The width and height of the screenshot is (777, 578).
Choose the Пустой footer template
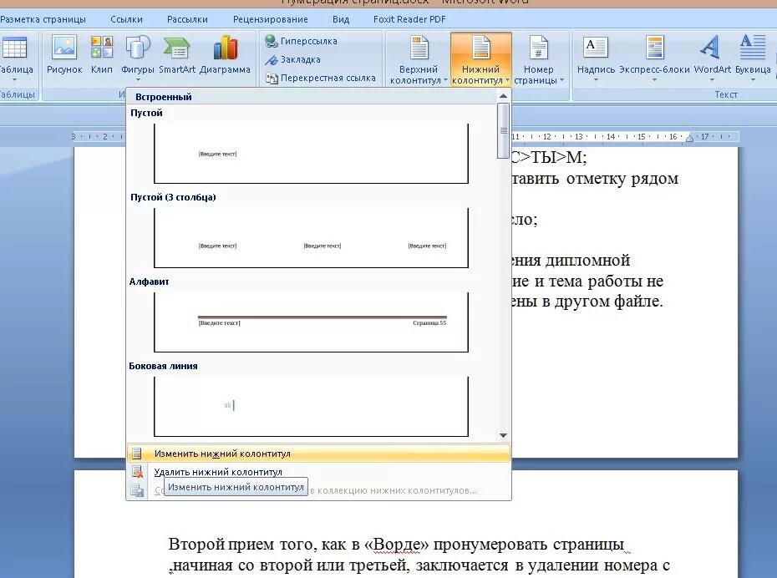(x=311, y=153)
